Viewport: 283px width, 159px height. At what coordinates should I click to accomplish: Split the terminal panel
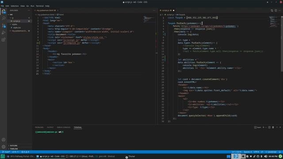click(x=269, y=127)
